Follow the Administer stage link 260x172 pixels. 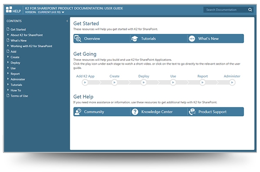pos(232,76)
